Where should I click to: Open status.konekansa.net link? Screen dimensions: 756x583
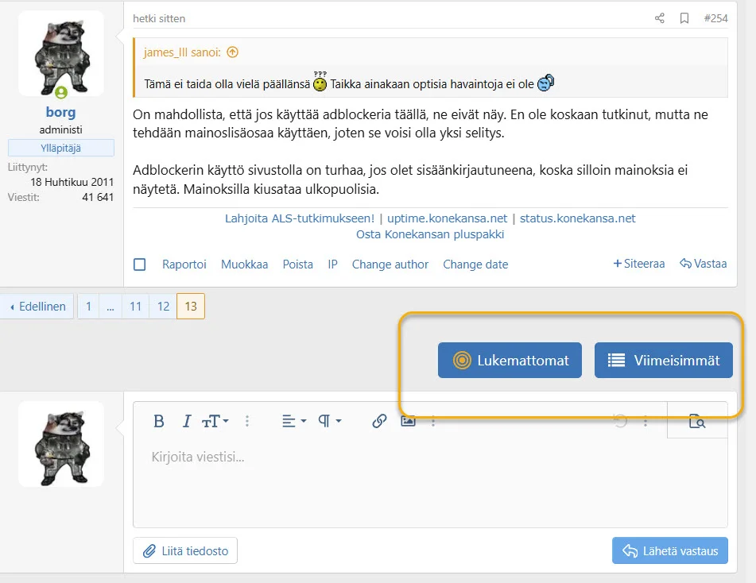(x=578, y=218)
